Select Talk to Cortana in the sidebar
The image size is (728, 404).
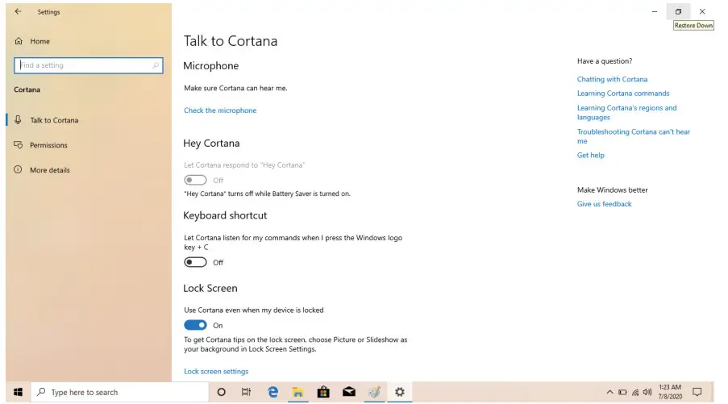54,120
